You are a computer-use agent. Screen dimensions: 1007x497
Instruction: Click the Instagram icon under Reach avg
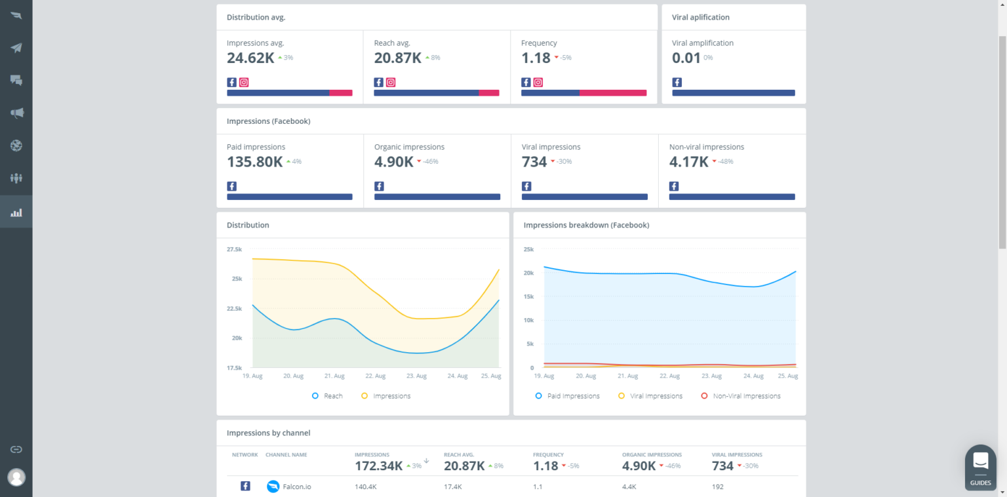390,82
